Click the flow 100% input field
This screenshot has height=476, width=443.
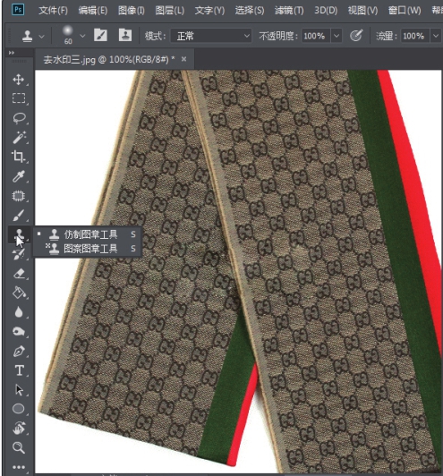pyautogui.click(x=415, y=36)
